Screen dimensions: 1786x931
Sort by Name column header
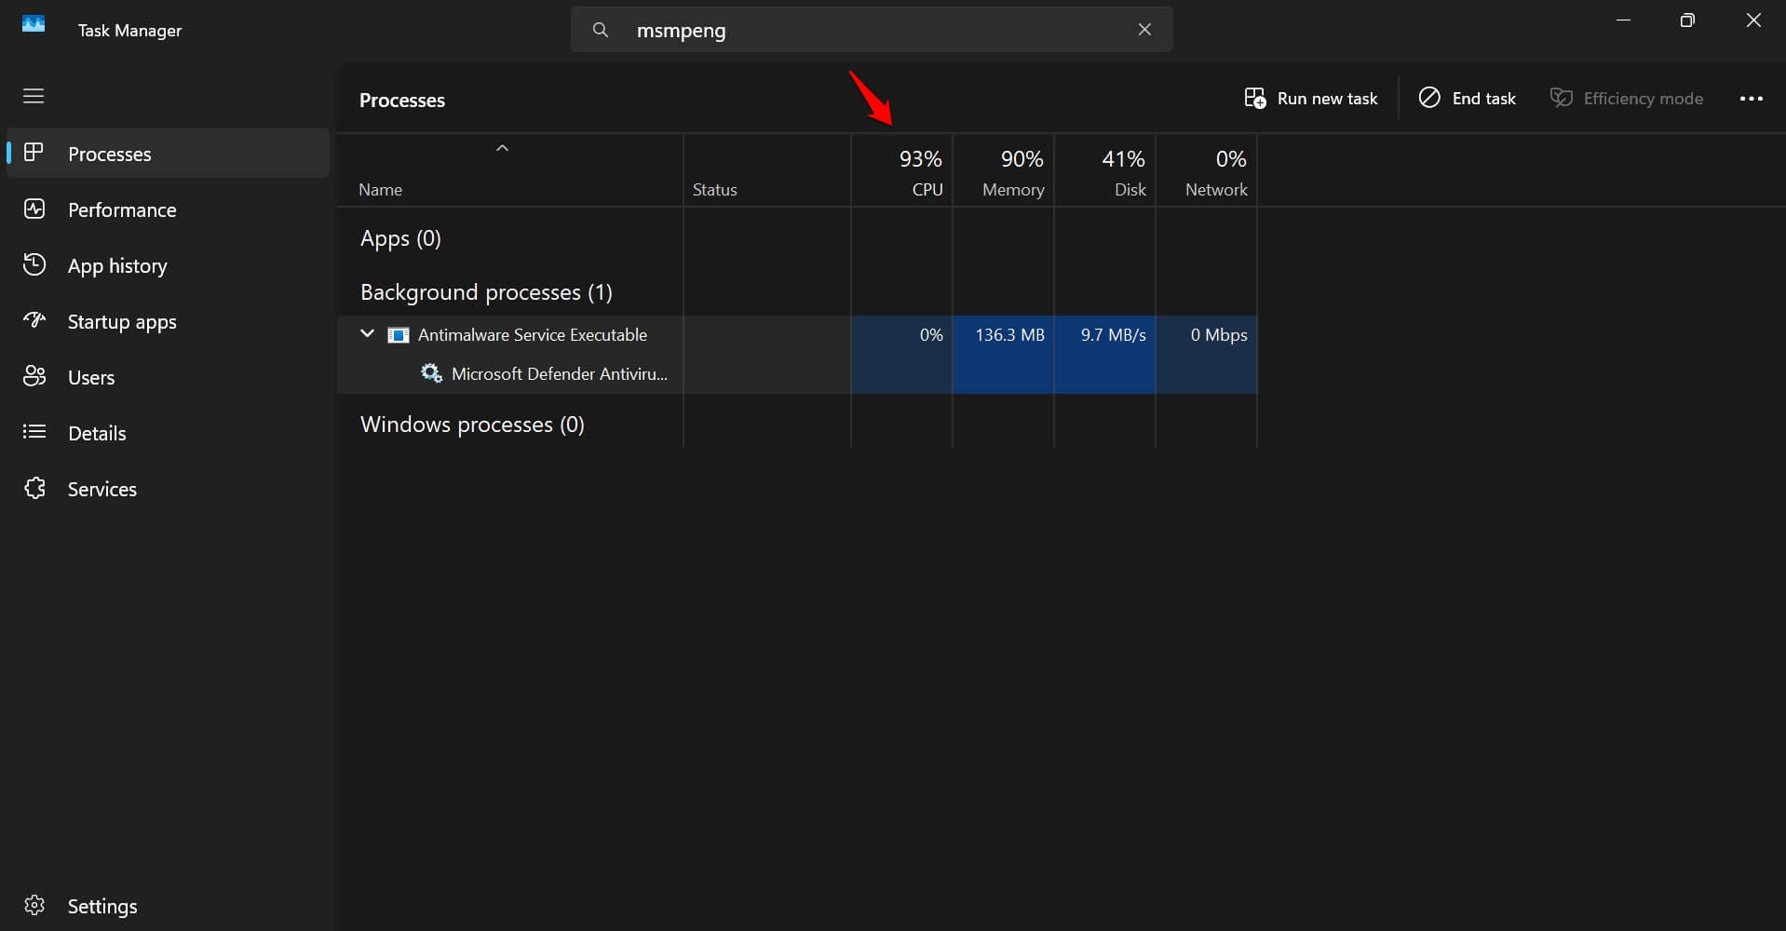point(510,171)
